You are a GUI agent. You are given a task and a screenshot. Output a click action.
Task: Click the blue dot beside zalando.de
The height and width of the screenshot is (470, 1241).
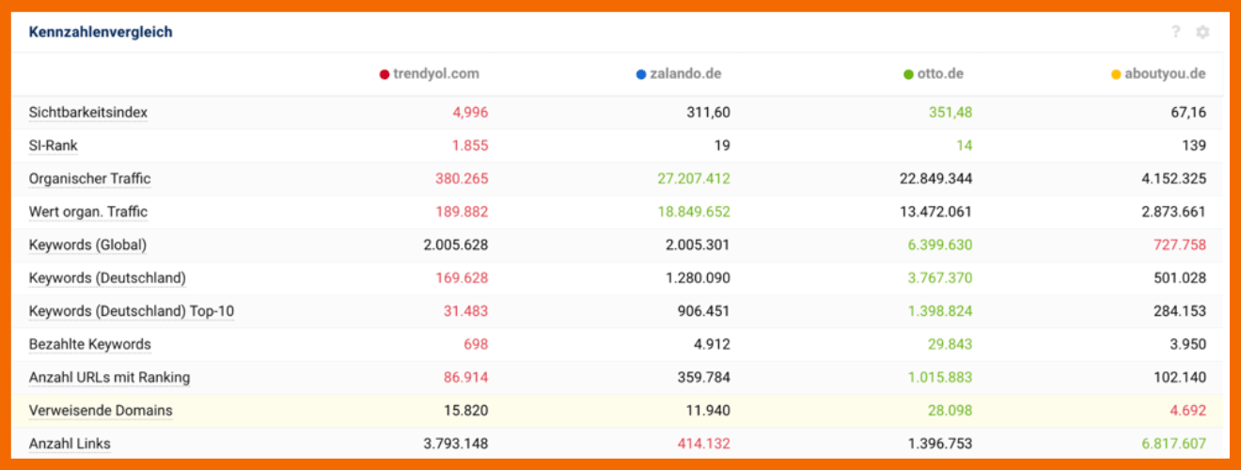640,74
